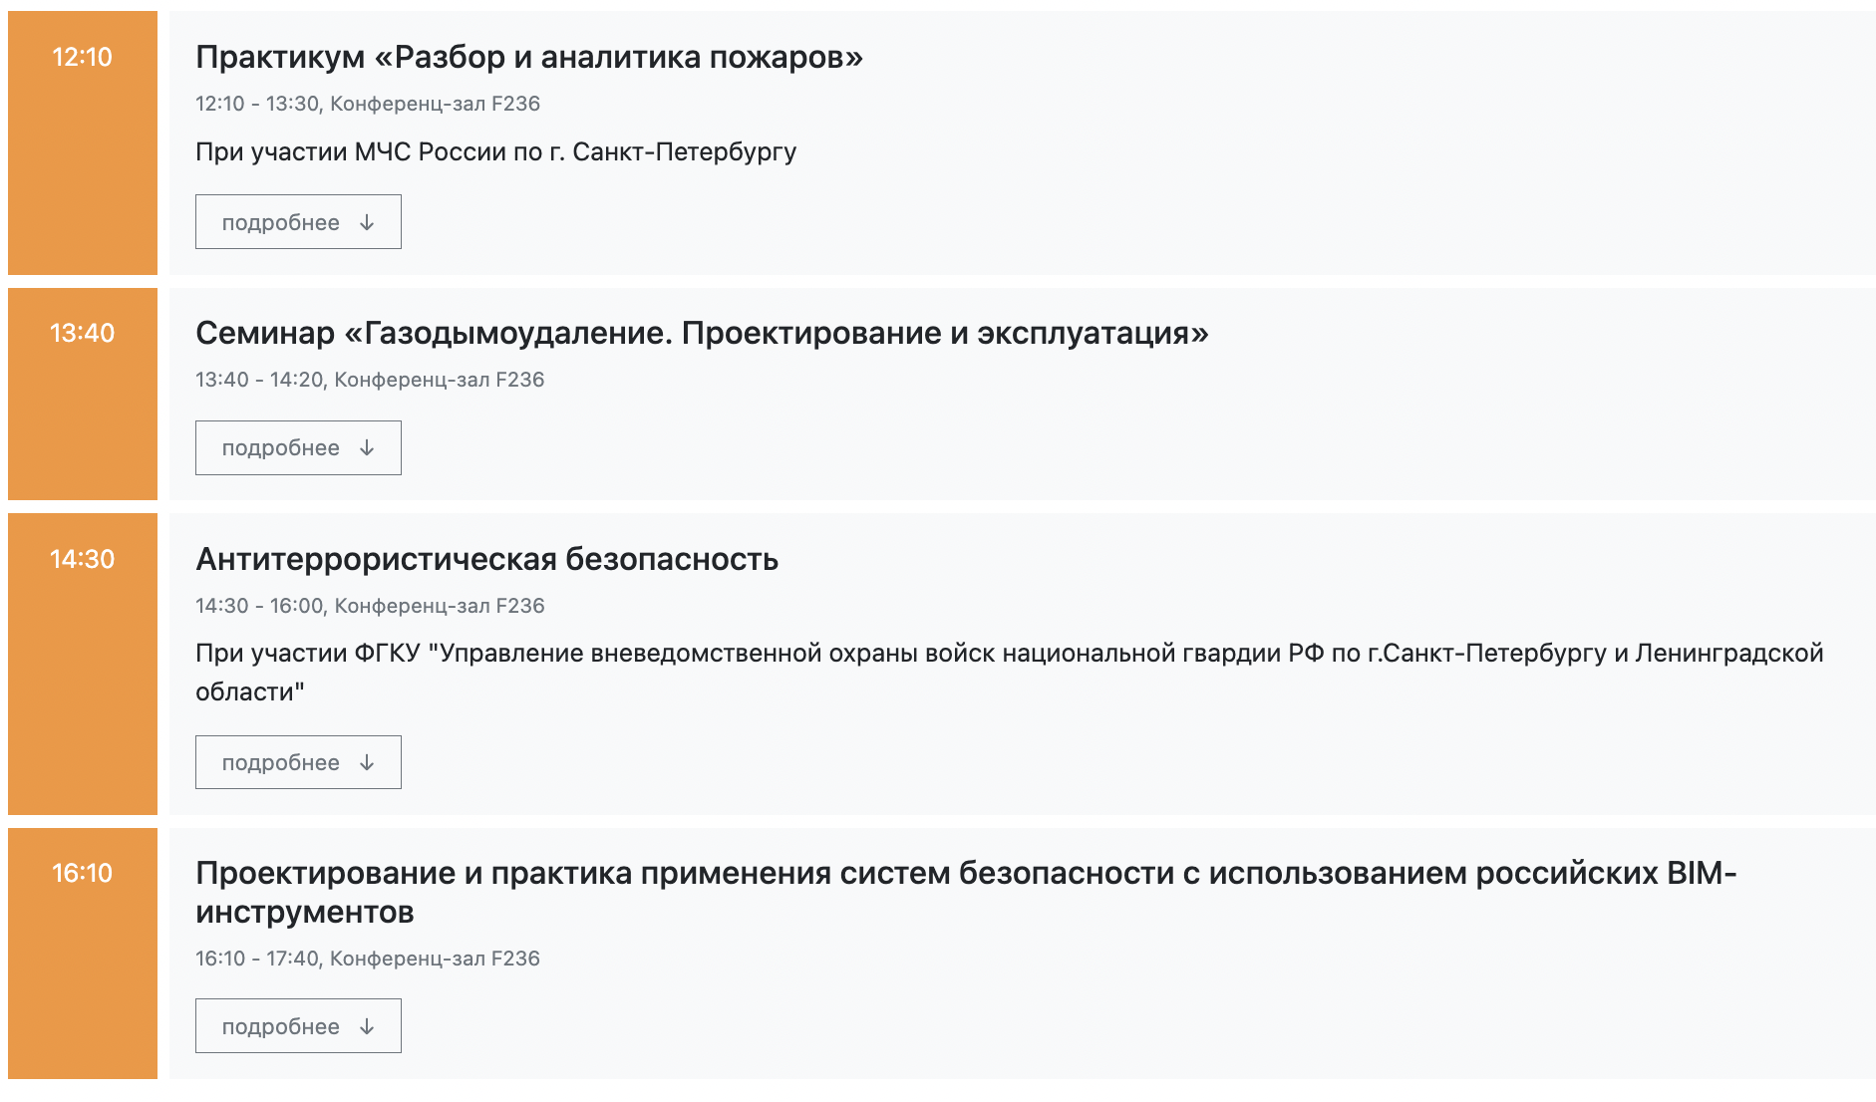Click the 13:40 - 14:20 Конференц-зал F236 line
This screenshot has height=1102, width=1876.
(369, 380)
